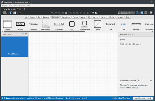Screen dimensions: 155x101
Task: Open the Help menu
Action: pyautogui.click(x=28, y=6)
